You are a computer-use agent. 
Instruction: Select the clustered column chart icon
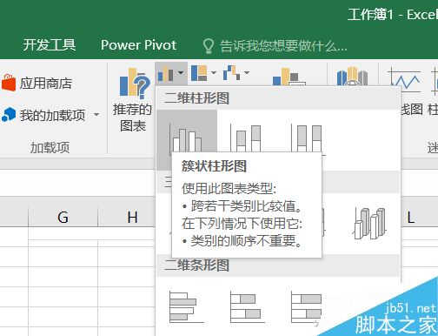click(187, 139)
